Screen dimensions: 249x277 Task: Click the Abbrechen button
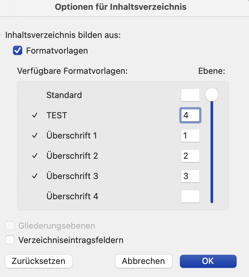(x=143, y=261)
